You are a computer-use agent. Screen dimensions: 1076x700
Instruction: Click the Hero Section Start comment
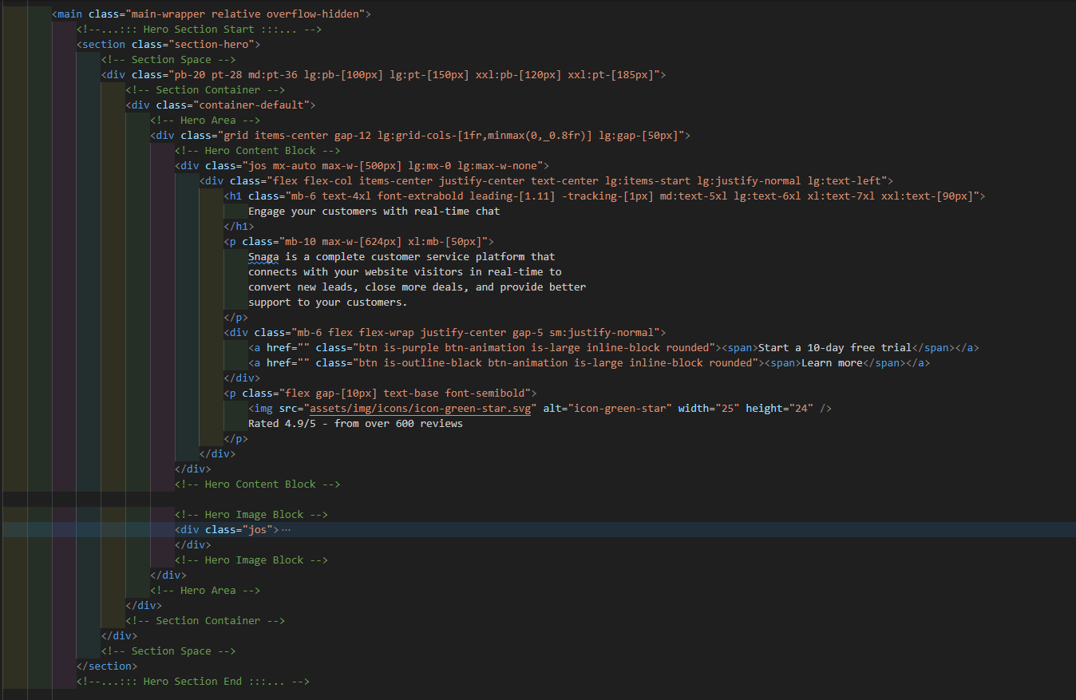pyautogui.click(x=197, y=29)
